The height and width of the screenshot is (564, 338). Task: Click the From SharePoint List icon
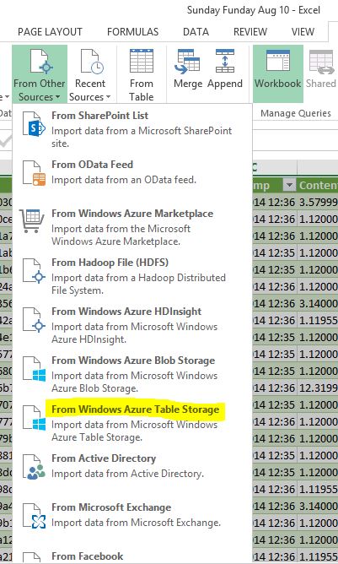(x=34, y=124)
